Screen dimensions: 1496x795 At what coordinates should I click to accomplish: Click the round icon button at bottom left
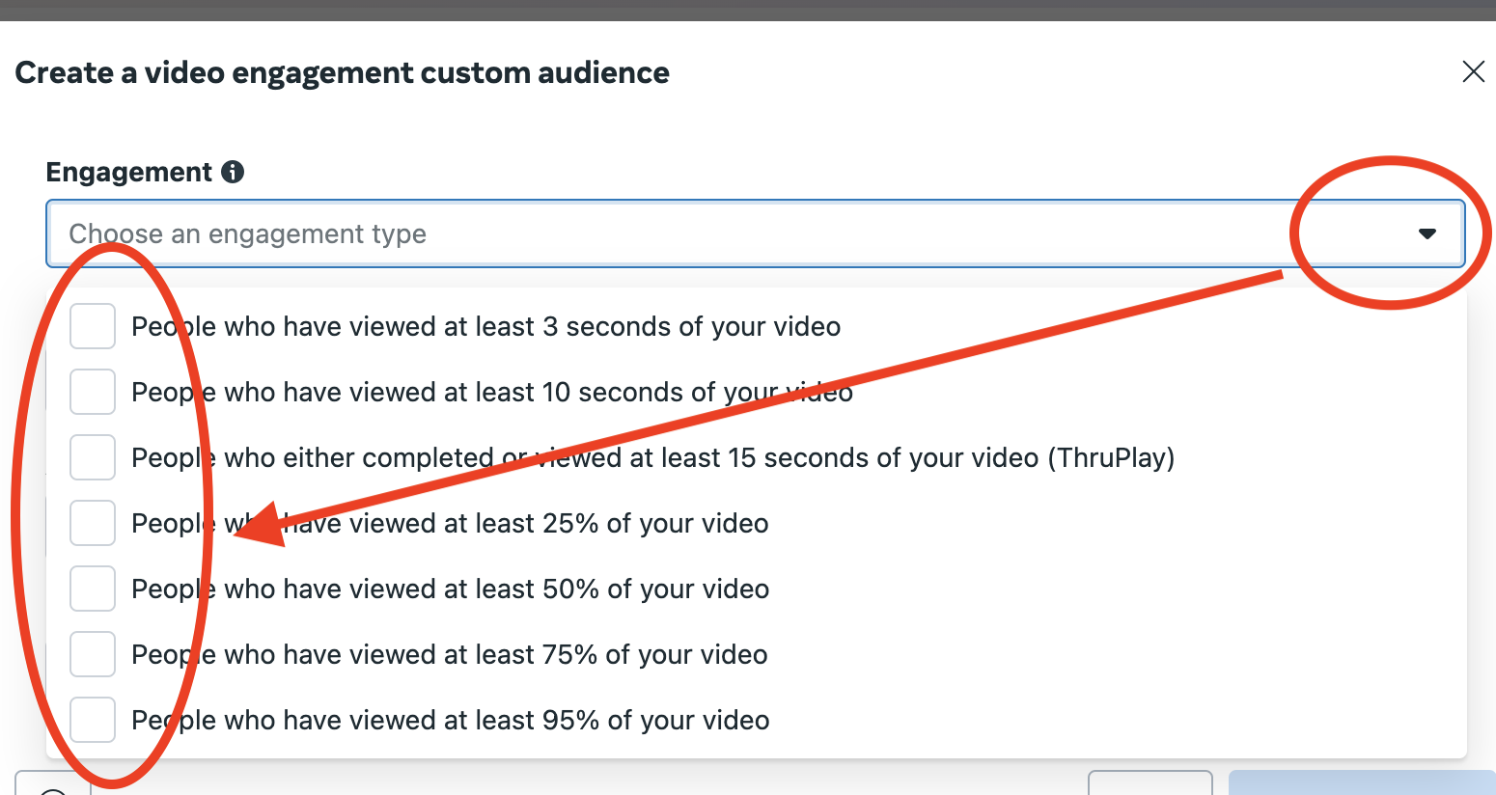click(x=53, y=786)
